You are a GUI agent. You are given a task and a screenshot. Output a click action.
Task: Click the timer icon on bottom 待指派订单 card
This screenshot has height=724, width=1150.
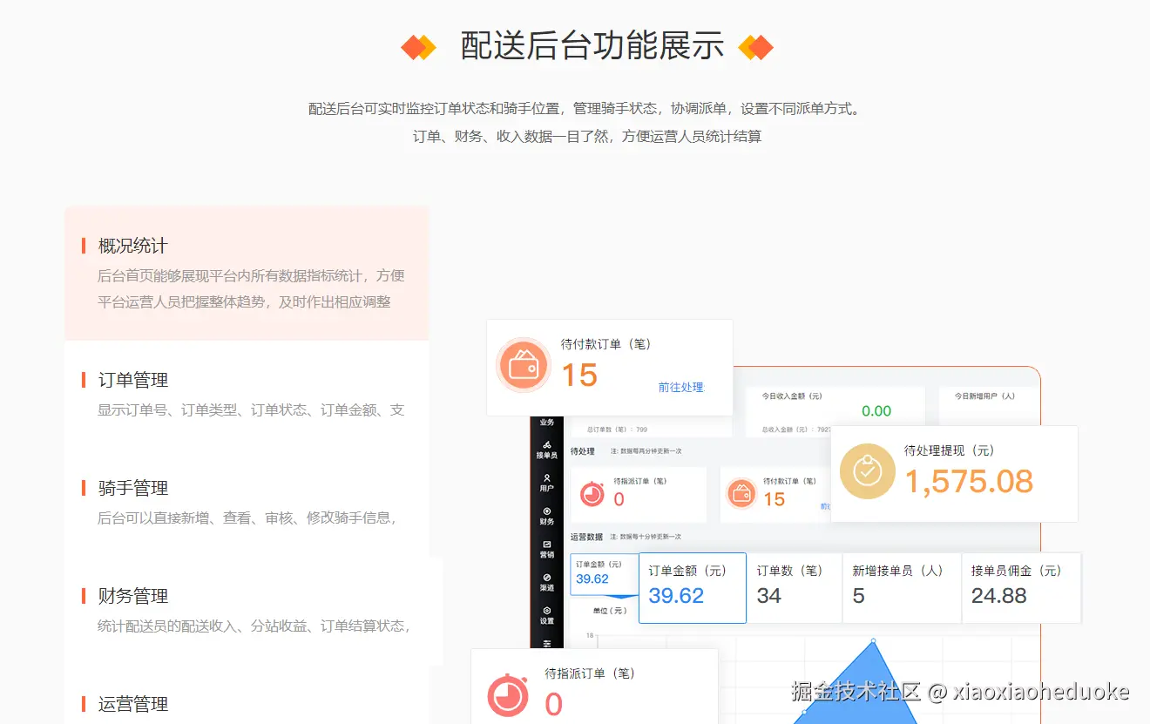coord(507,695)
